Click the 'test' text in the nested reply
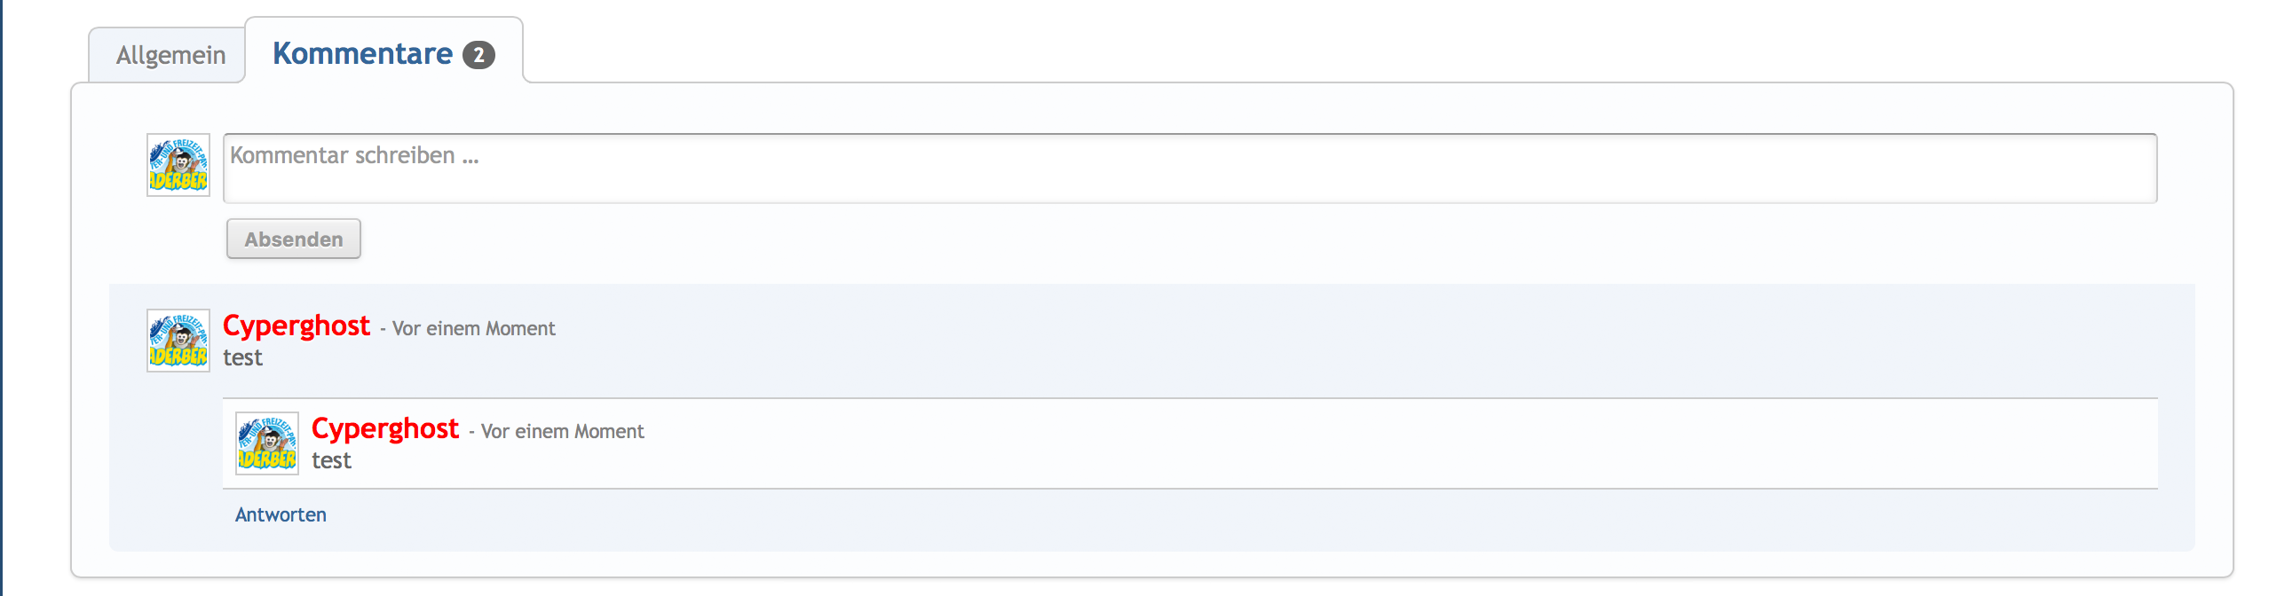 (331, 461)
